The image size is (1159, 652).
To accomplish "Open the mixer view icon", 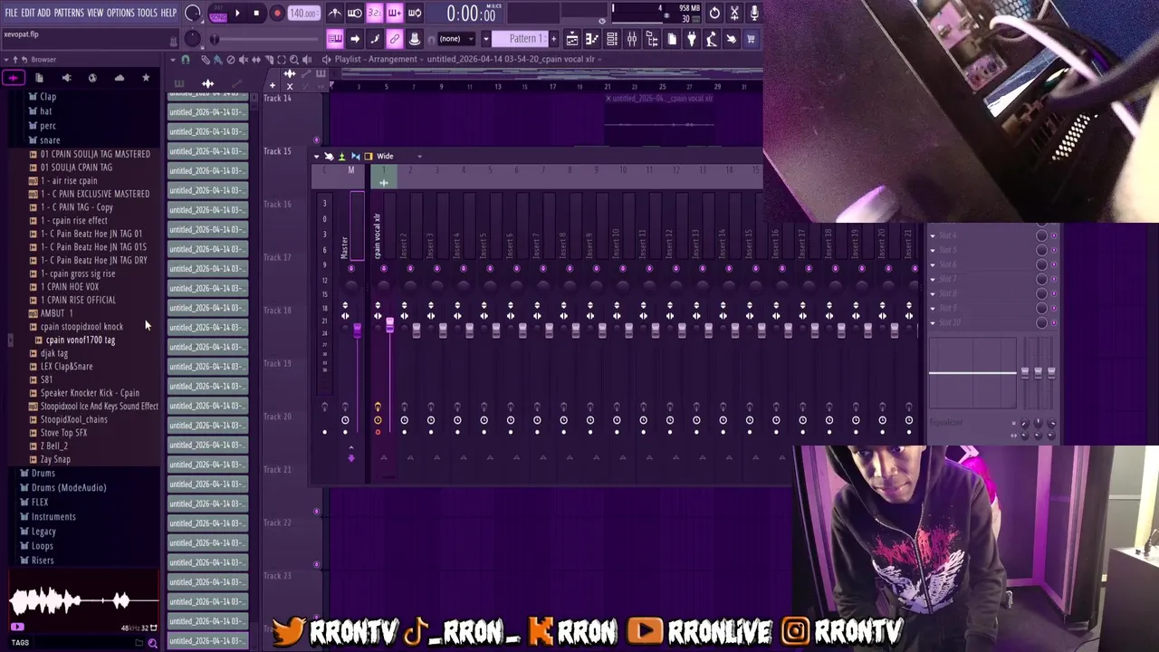I will point(632,39).
